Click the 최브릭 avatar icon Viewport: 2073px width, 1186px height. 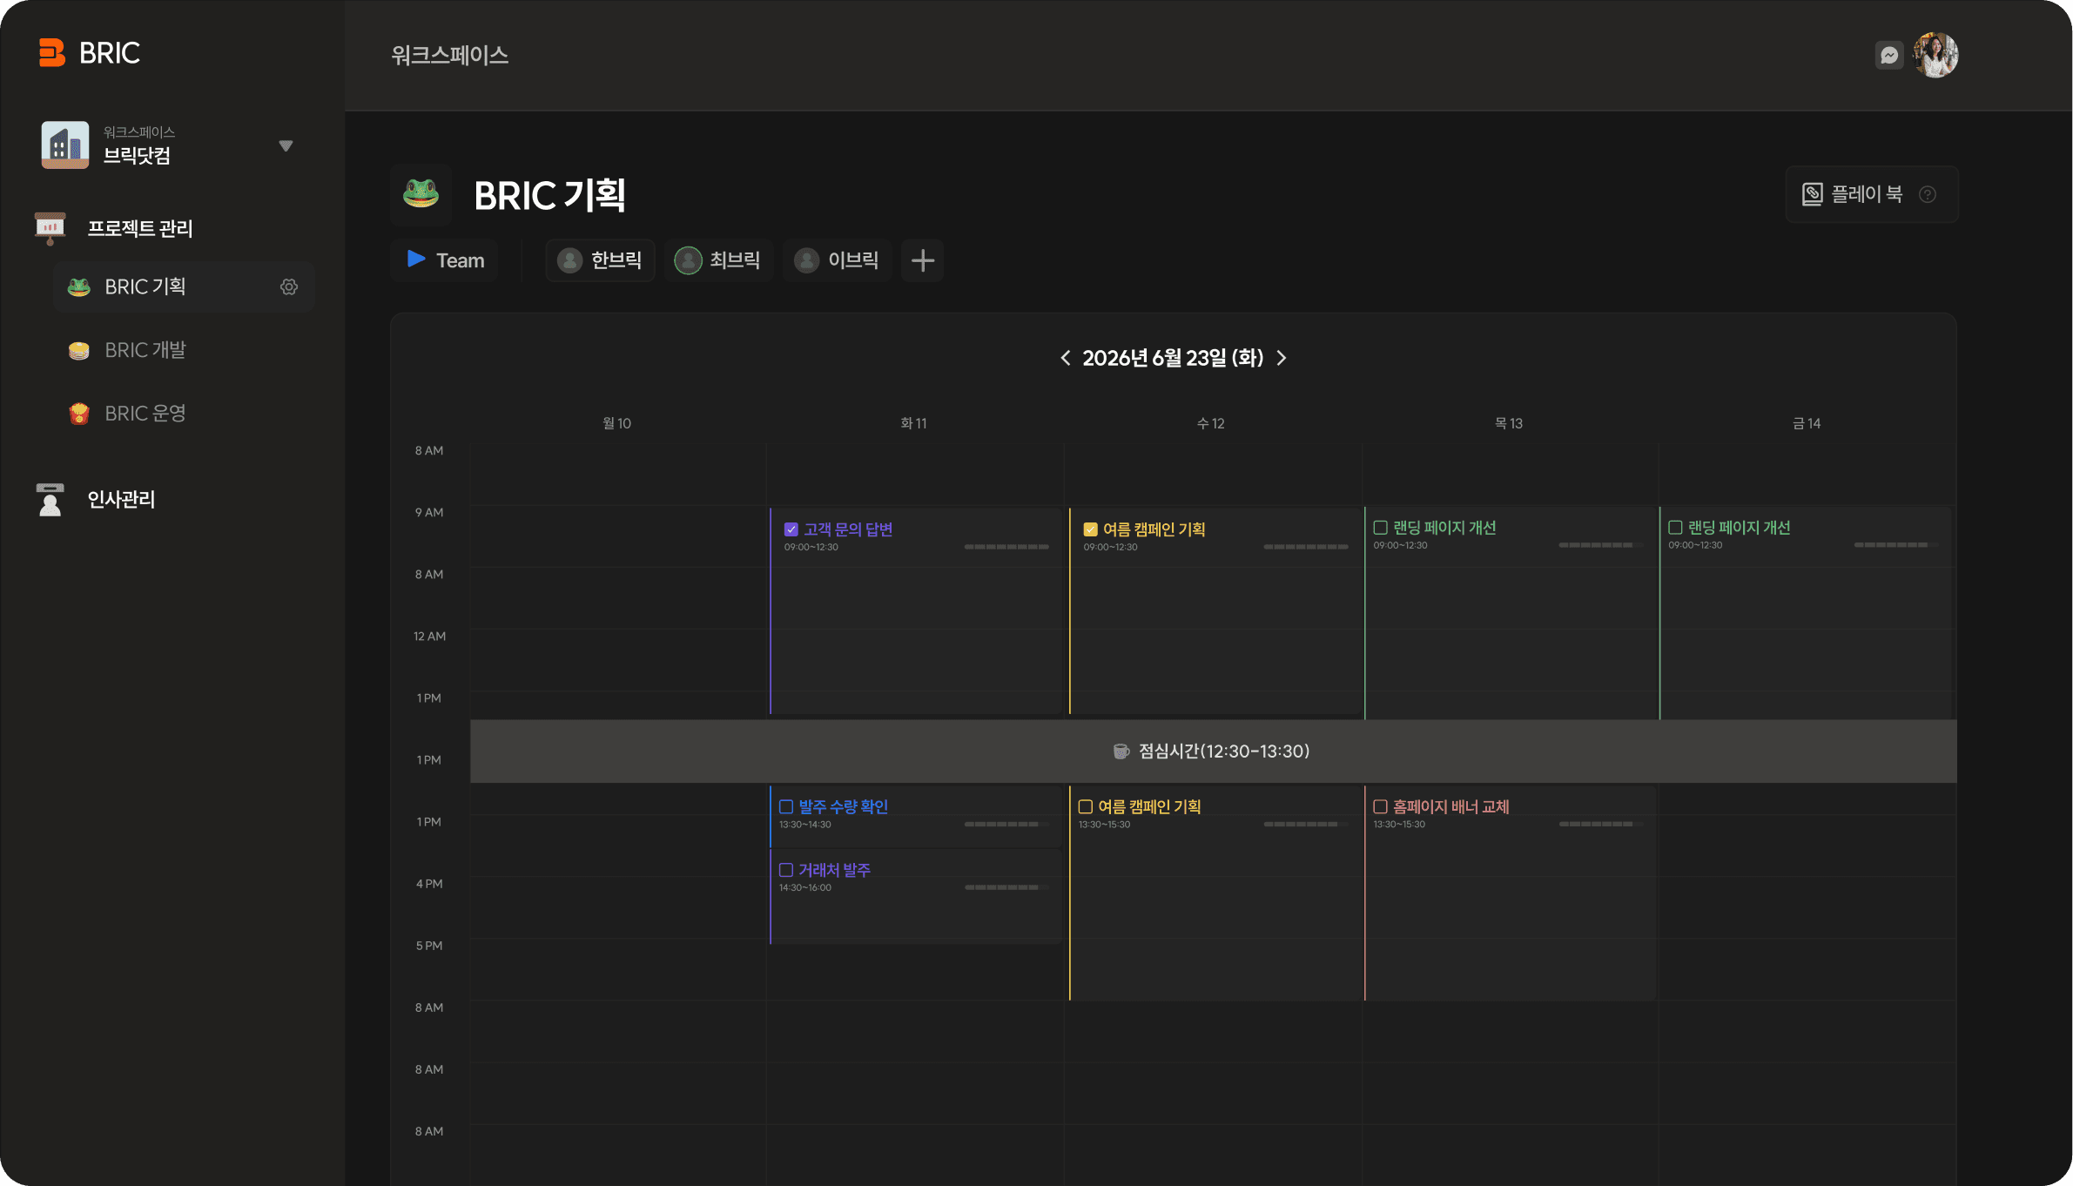tap(688, 259)
